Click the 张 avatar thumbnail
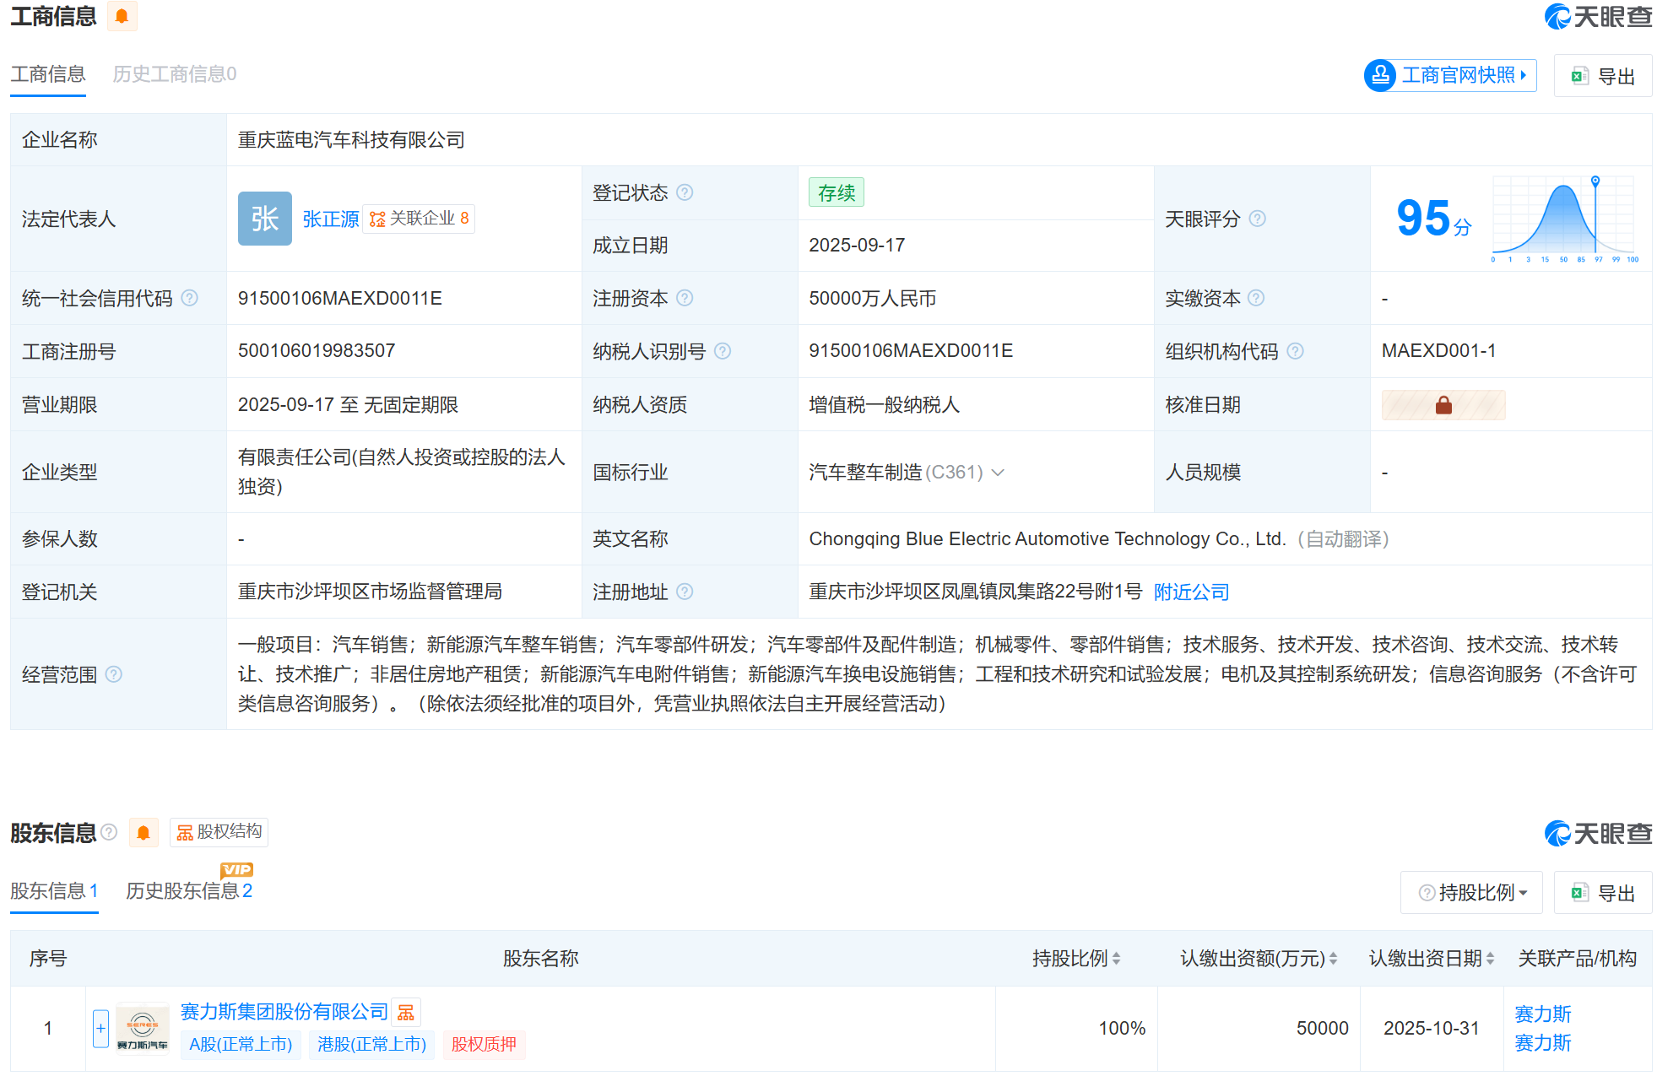The width and height of the screenshot is (1657, 1076). (264, 219)
